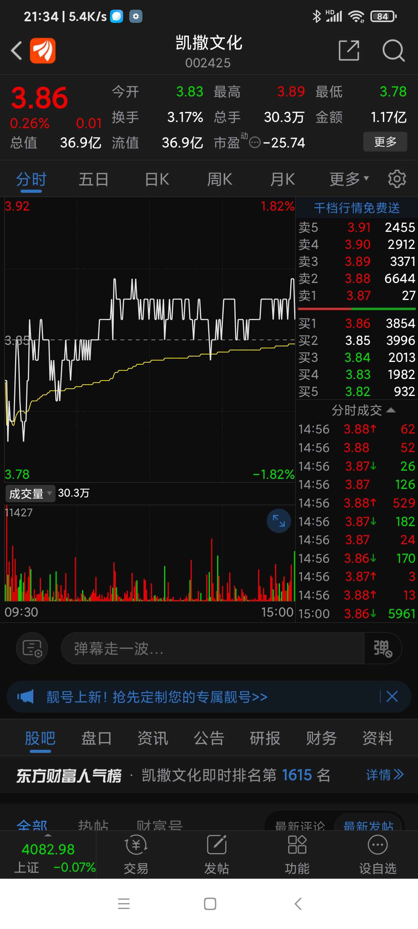Screen dimensions: 418x929
Task: Open the 资讯 news tab
Action: [153, 738]
